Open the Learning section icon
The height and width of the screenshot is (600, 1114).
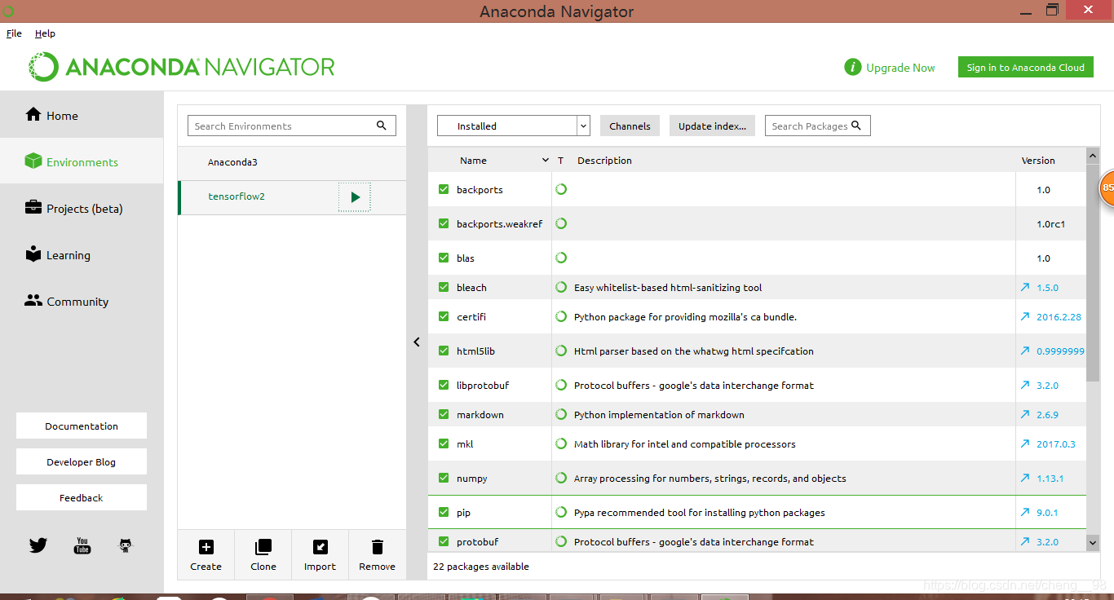click(x=33, y=254)
